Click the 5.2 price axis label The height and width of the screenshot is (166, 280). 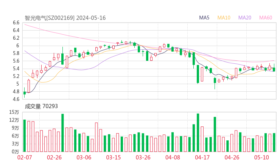click(x=16, y=76)
